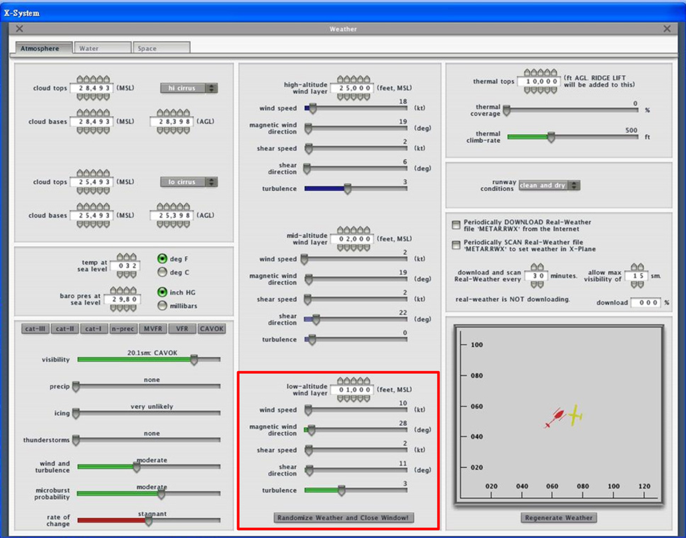686x538 pixels.
Task: Click the cat-III visibility preset
Action: (35, 329)
